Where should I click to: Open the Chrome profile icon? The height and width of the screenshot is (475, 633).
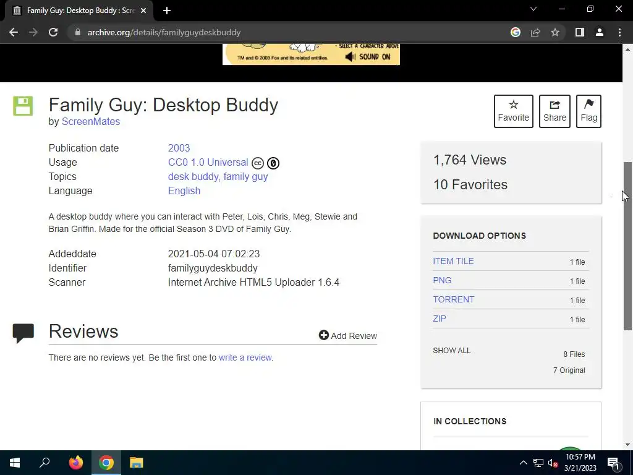600,32
